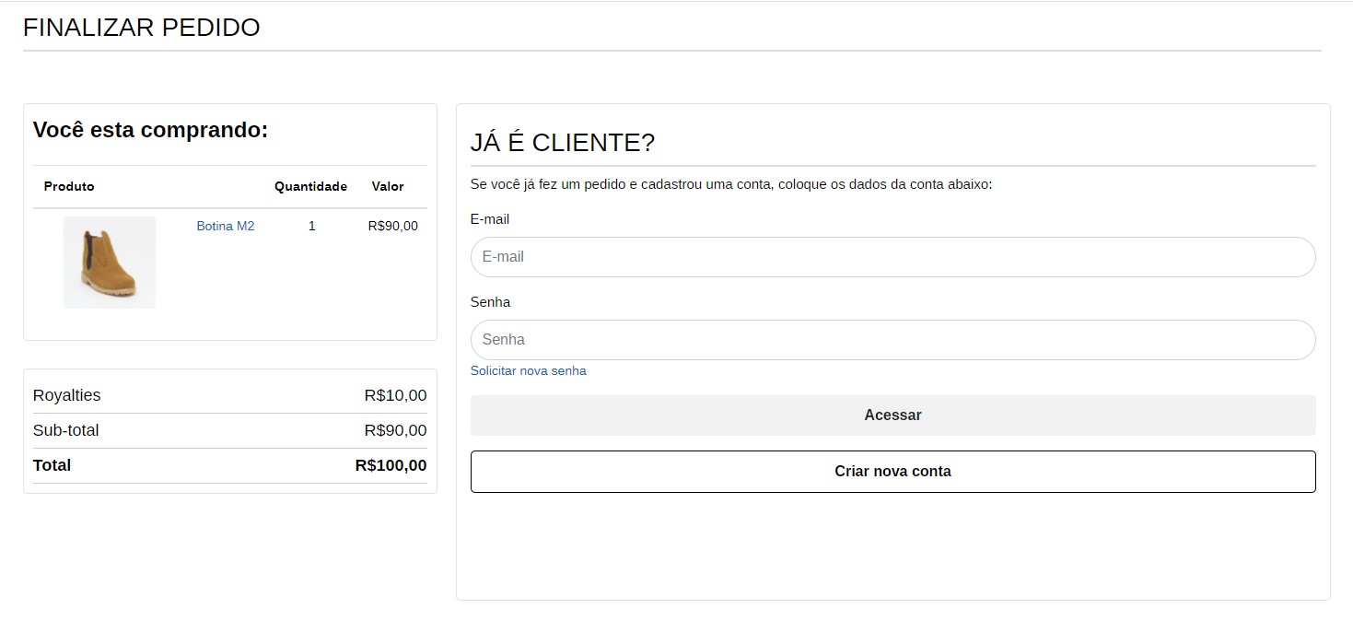Click the Valor column header
Viewport: 1353px width, 632px height.
[x=388, y=186]
